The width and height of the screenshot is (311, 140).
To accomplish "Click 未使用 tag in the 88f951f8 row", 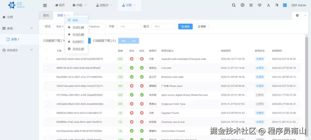I will (259, 68).
